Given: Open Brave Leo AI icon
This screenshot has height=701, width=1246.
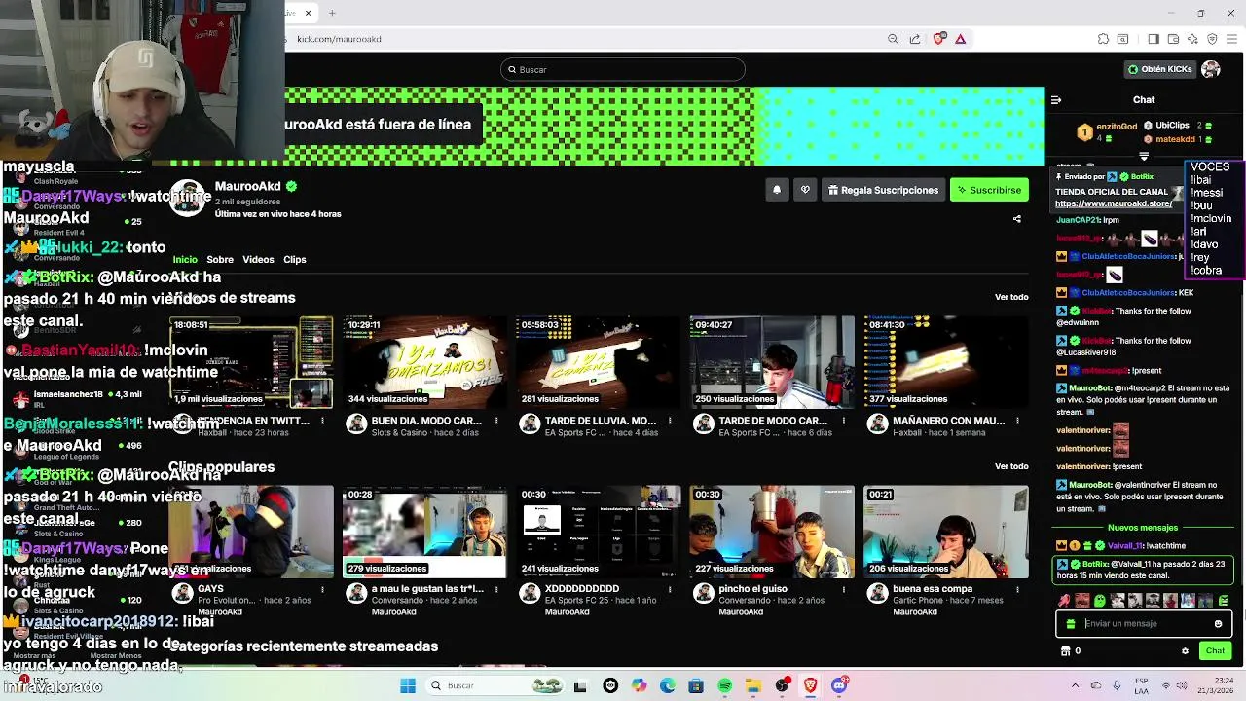Looking at the screenshot, I should [1192, 39].
